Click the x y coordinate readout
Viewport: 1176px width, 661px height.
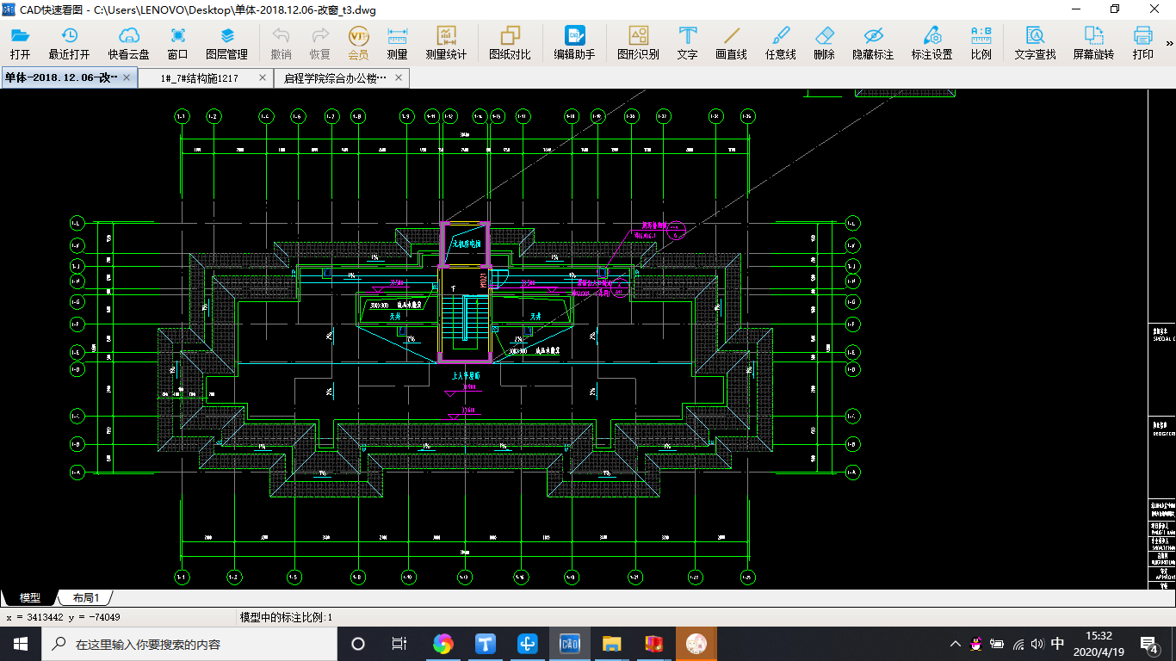(63, 617)
